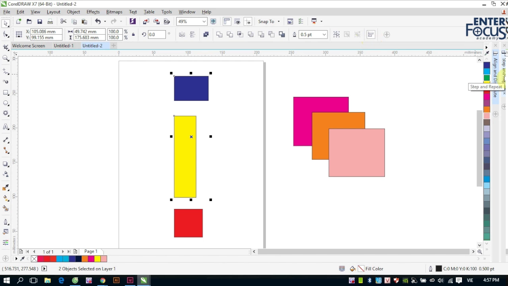
Task: Select the Ellipse tool in the toolbox
Action: click(x=6, y=103)
